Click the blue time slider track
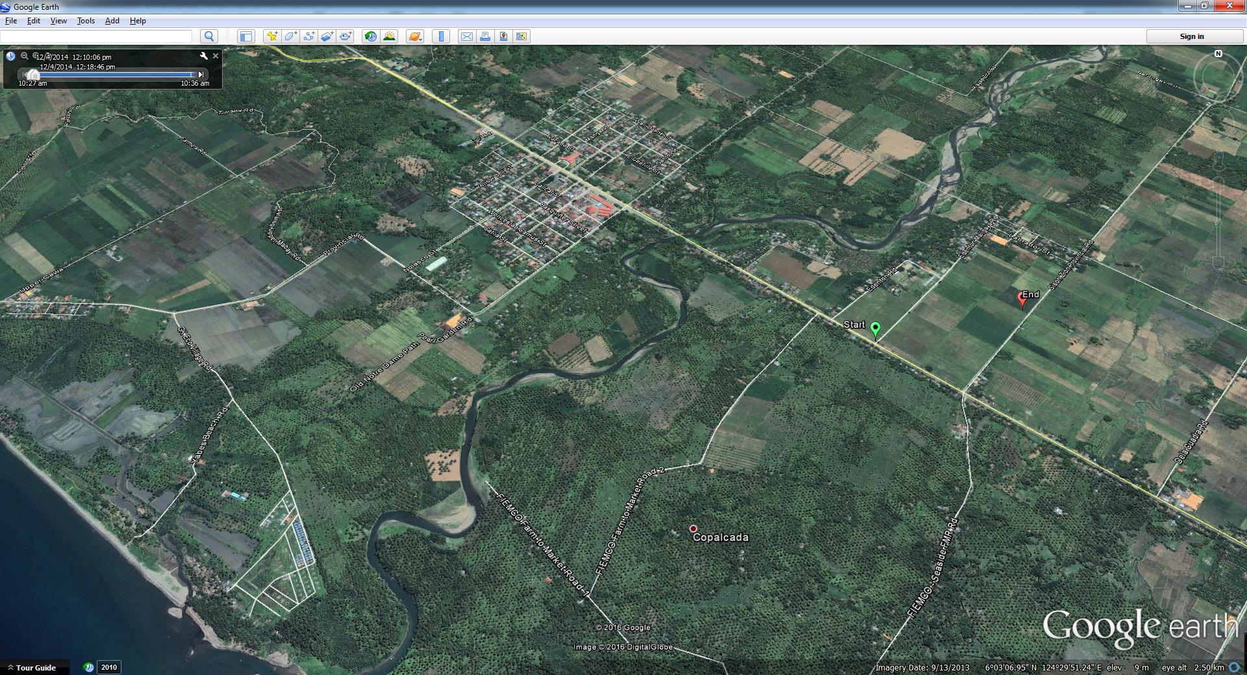 [117, 75]
